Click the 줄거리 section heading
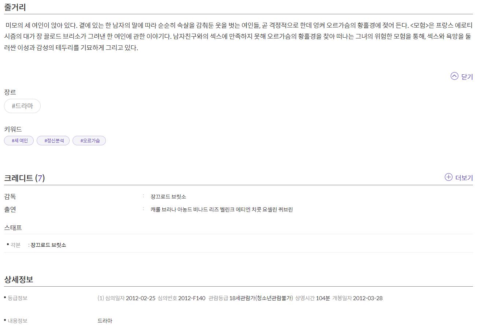 pos(15,7)
